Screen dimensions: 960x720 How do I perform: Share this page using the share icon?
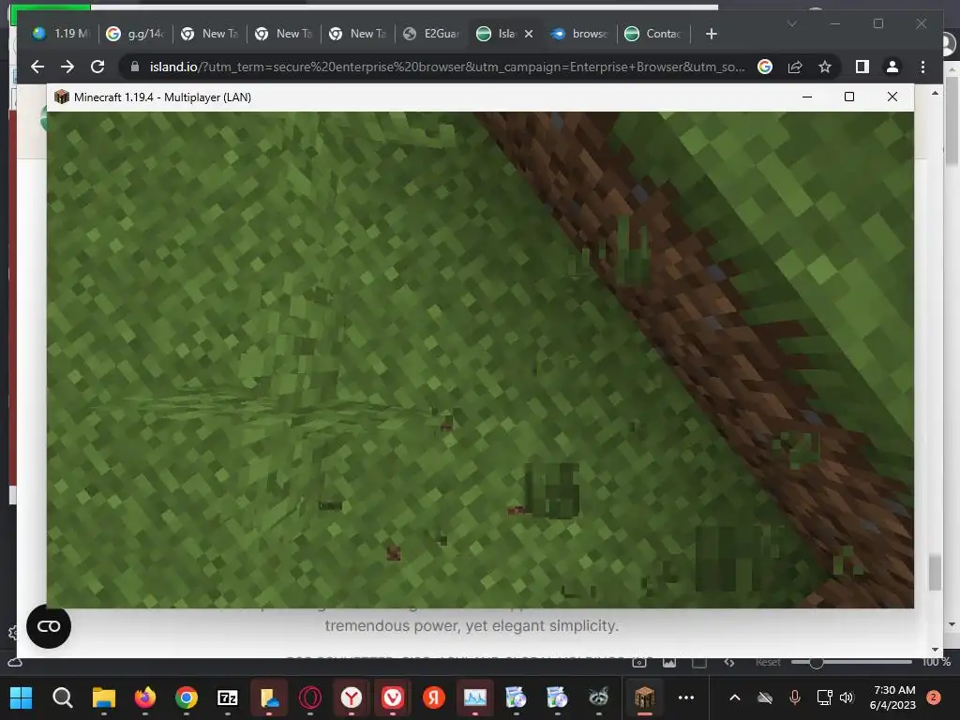[x=795, y=67]
